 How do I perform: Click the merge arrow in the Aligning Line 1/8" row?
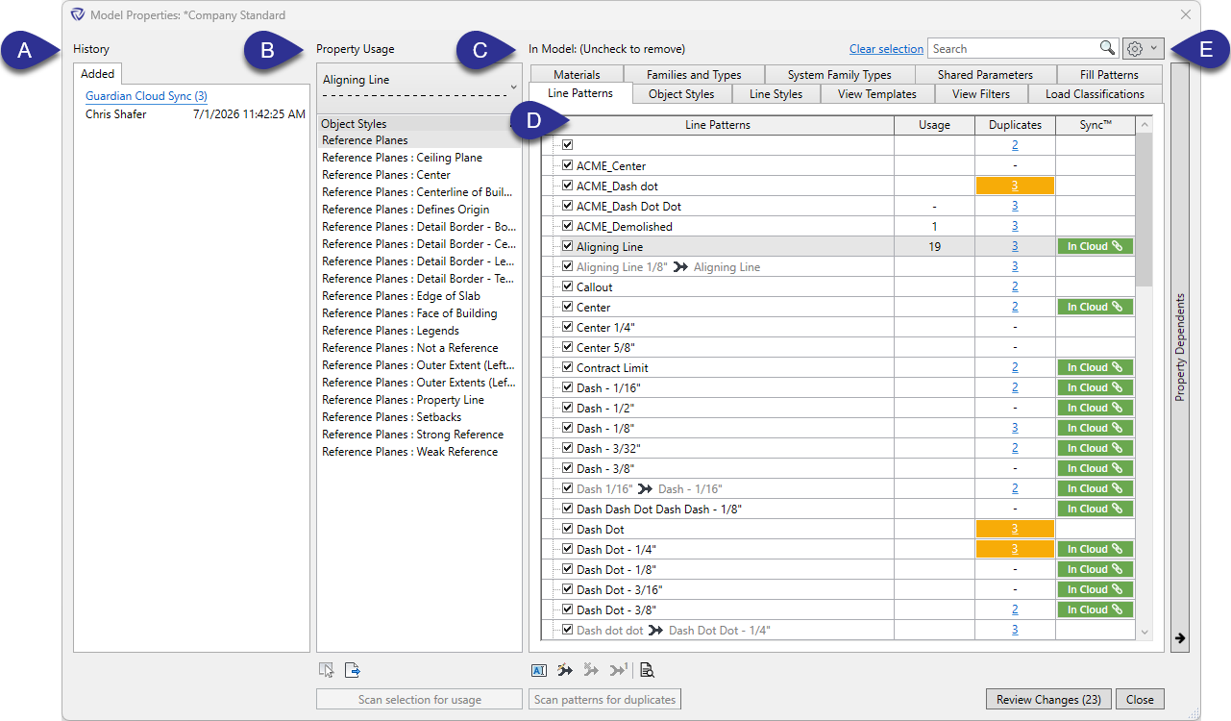(680, 267)
